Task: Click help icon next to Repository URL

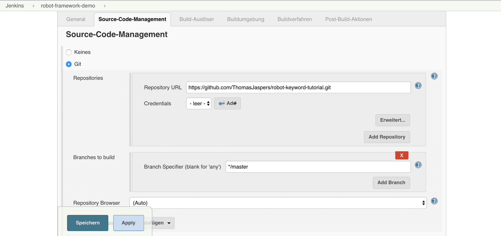Action: (x=418, y=86)
